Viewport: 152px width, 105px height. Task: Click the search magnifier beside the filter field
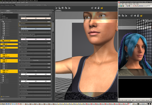pos(50,15)
